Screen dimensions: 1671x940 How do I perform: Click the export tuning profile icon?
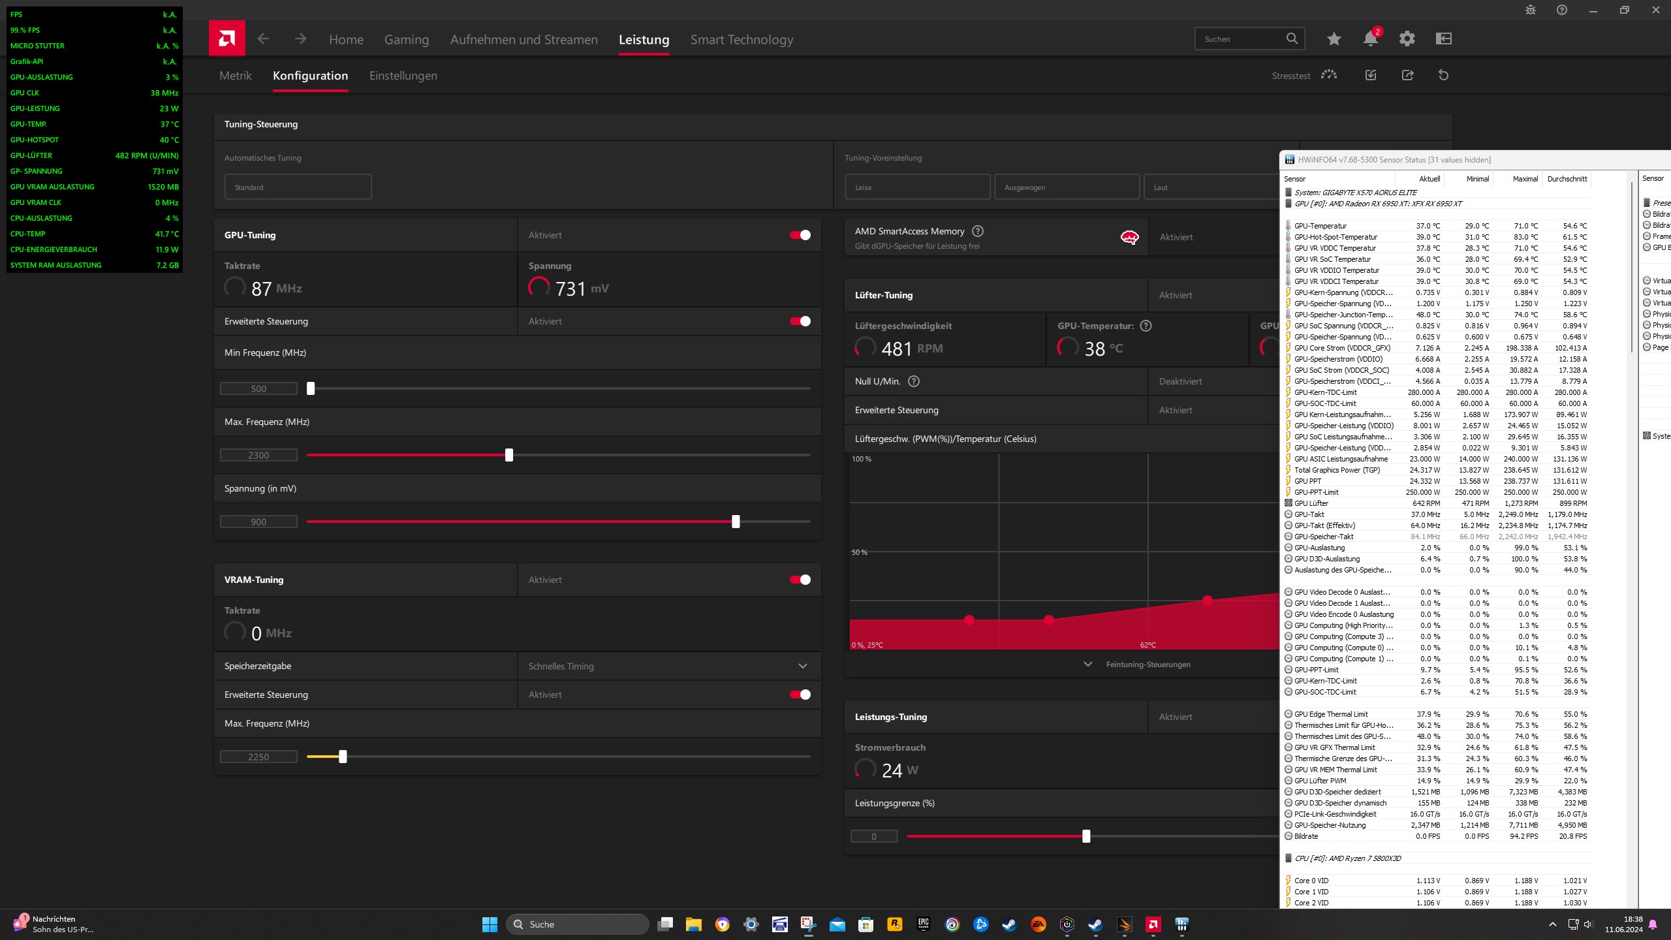click(1407, 75)
